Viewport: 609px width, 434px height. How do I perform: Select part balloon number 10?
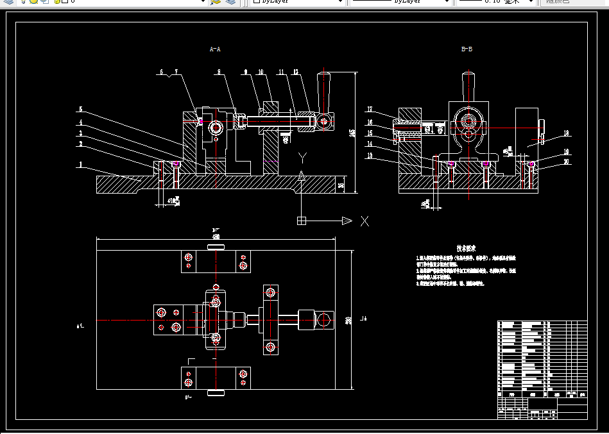[x=261, y=72]
